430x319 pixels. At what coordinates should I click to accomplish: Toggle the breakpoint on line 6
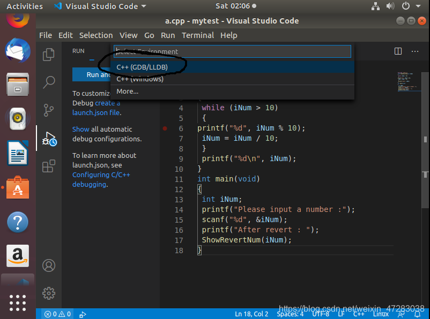165,128
